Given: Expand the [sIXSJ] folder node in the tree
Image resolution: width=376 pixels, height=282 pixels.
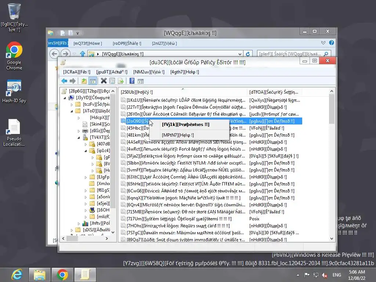Looking at the screenshot, I should coord(72,230).
